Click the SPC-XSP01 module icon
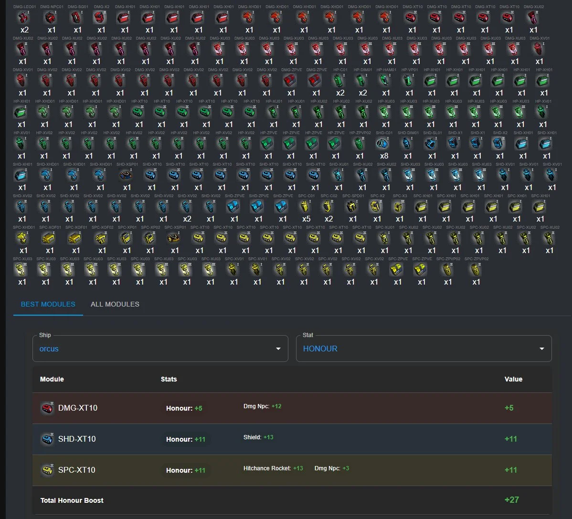Image resolution: width=572 pixels, height=519 pixels. coord(175,238)
